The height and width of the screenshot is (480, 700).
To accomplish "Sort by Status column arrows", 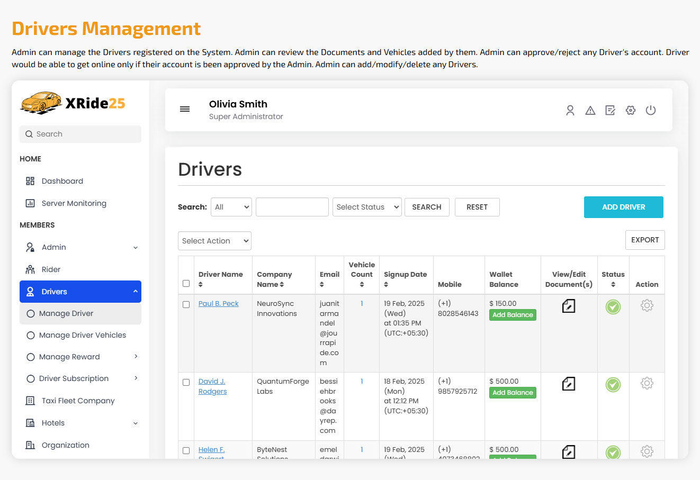I will click(613, 285).
